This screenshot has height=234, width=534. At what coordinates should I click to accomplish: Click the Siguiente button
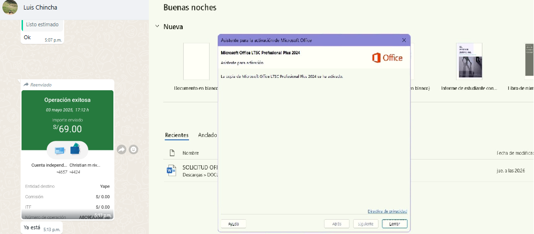[366, 223]
